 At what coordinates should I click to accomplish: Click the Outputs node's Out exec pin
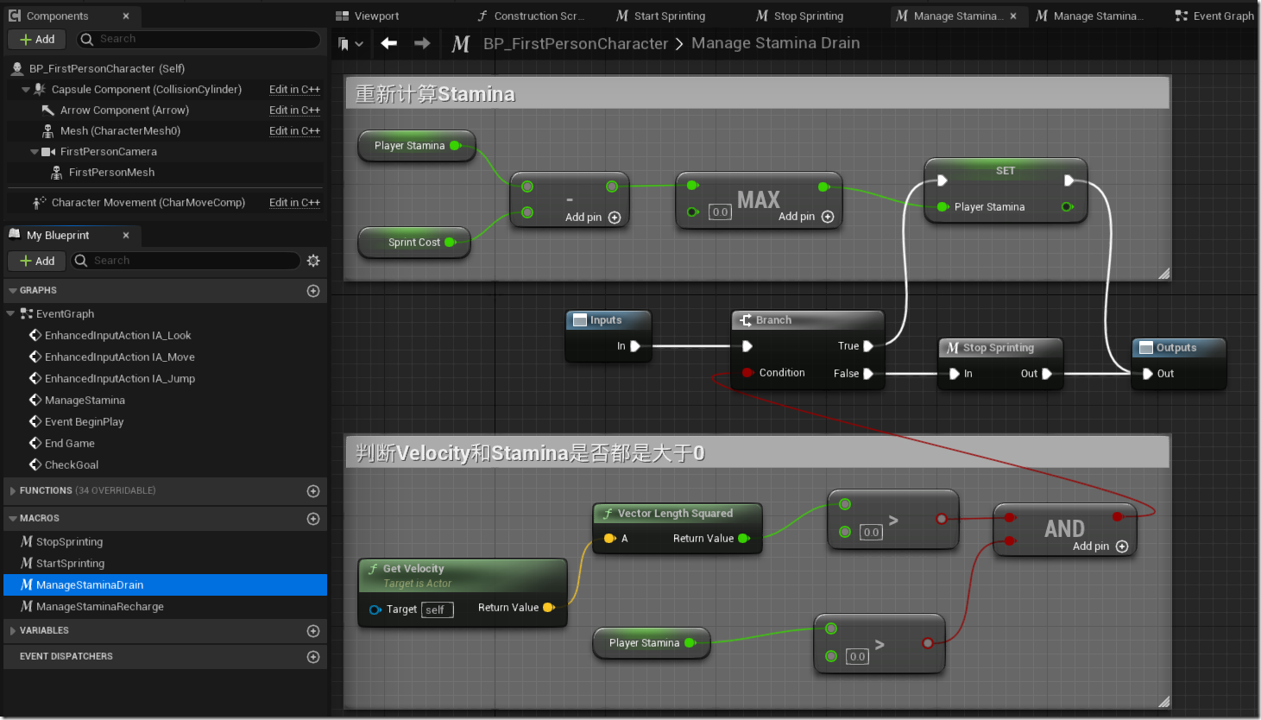click(1147, 374)
